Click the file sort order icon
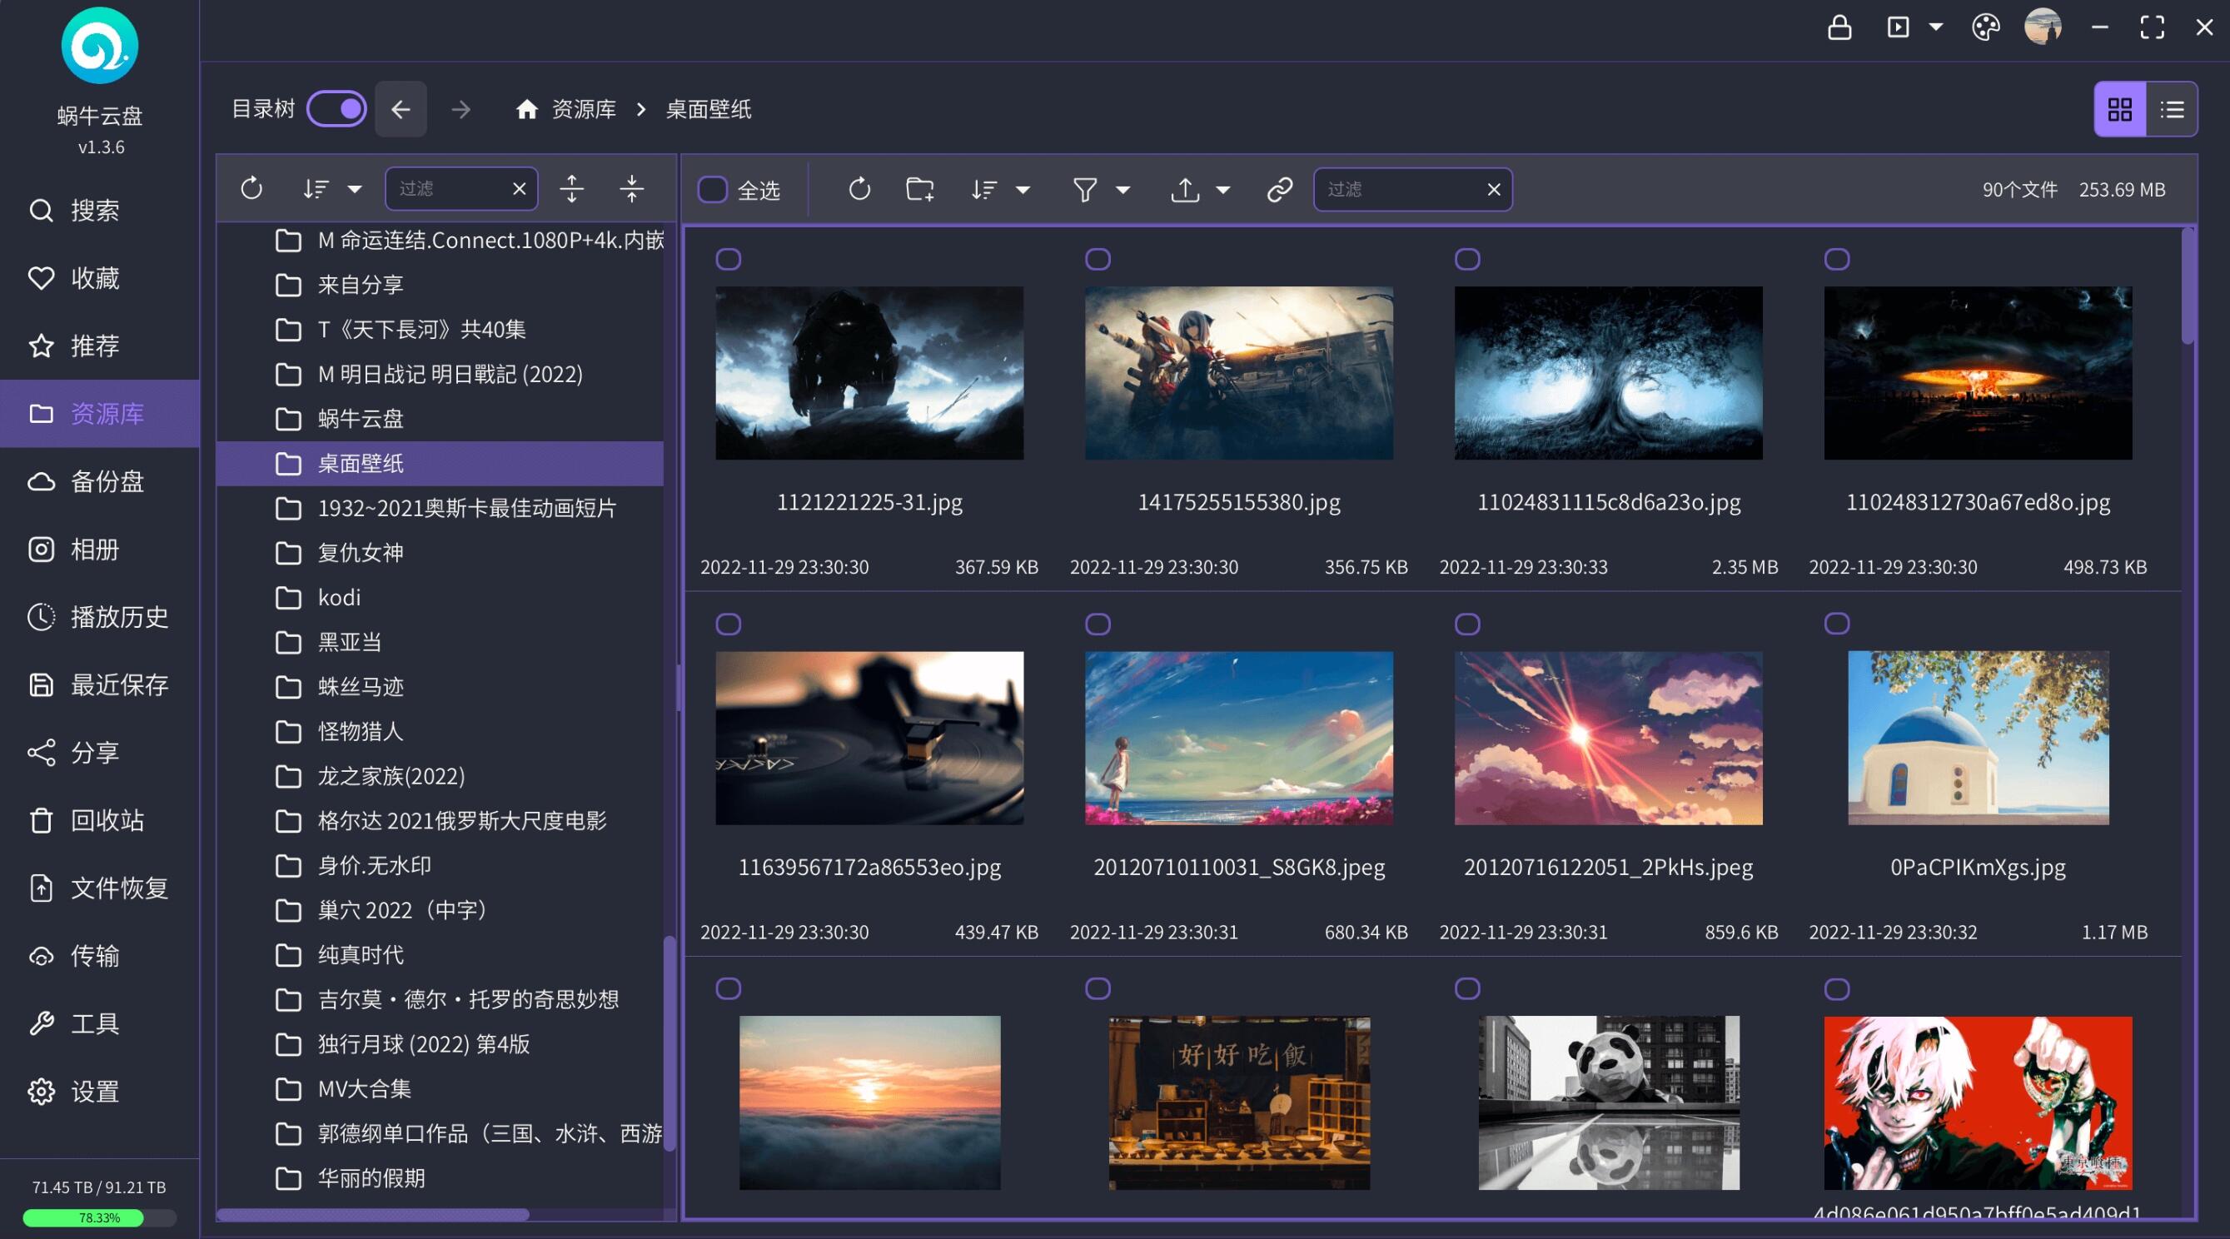Viewport: 2230px width, 1239px height. coord(984,189)
